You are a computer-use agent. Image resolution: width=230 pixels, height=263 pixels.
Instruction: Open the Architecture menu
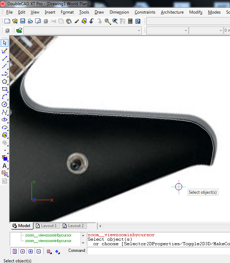pyautogui.click(x=172, y=12)
